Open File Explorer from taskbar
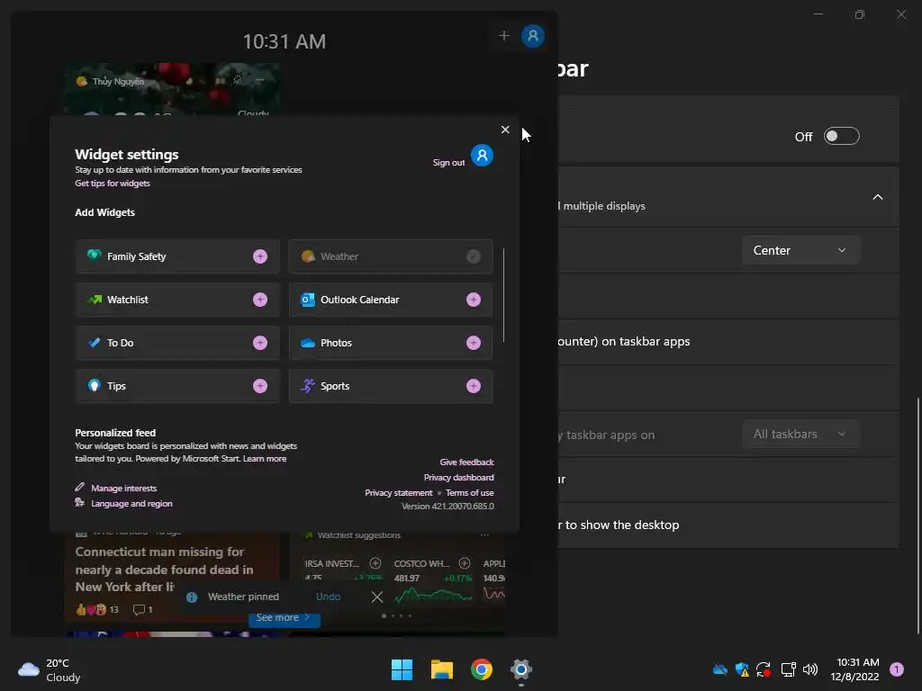The width and height of the screenshot is (922, 691). (441, 669)
